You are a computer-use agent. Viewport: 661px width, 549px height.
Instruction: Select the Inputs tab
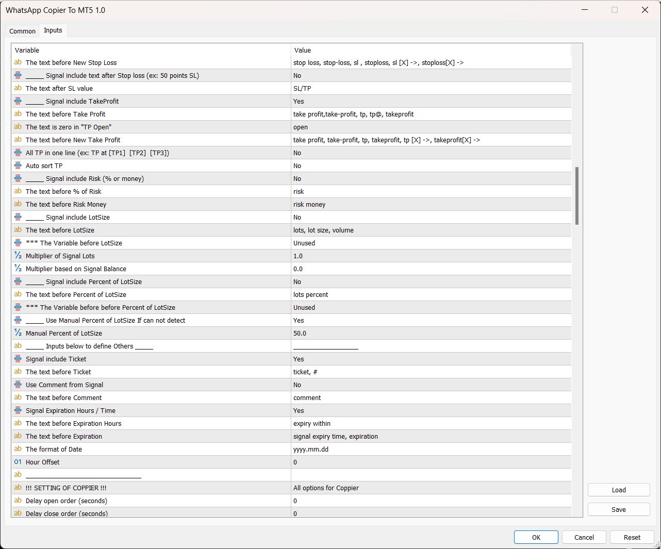click(x=53, y=30)
